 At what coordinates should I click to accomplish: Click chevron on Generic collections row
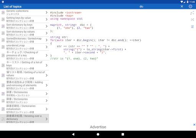pyautogui.click(x=47, y=12)
